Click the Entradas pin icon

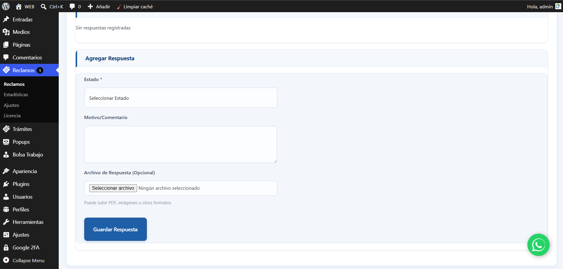pyautogui.click(x=6, y=19)
